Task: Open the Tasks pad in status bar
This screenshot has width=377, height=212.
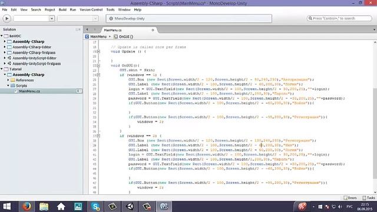Action: [x=369, y=198]
